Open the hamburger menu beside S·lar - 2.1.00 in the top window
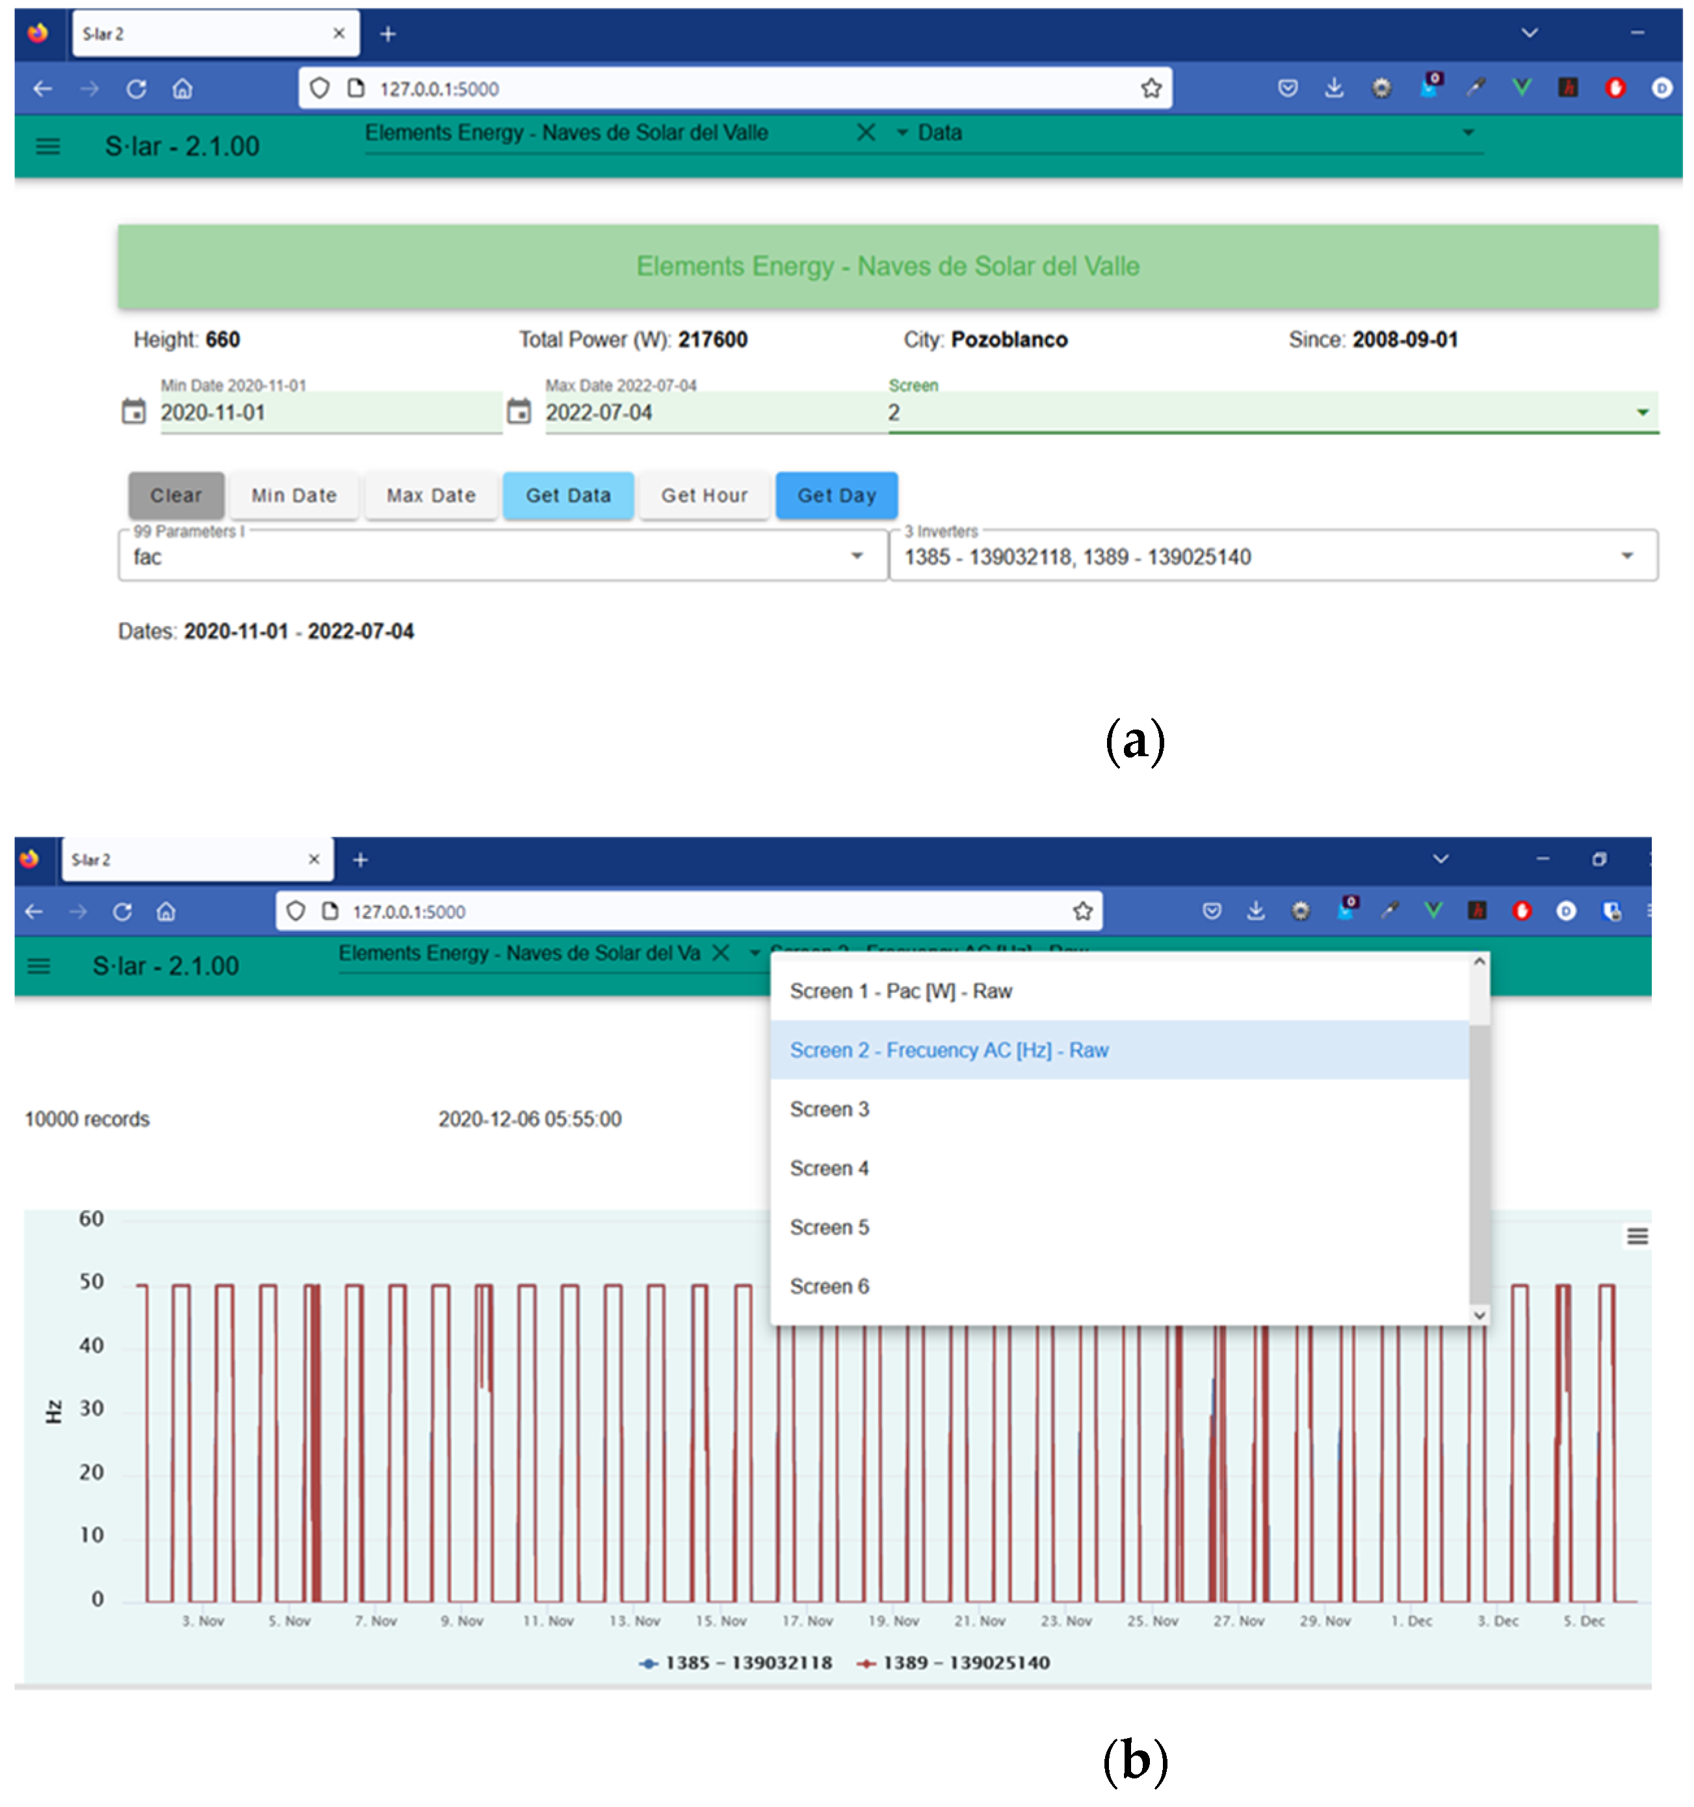The width and height of the screenshot is (1694, 1807). coord(47,146)
